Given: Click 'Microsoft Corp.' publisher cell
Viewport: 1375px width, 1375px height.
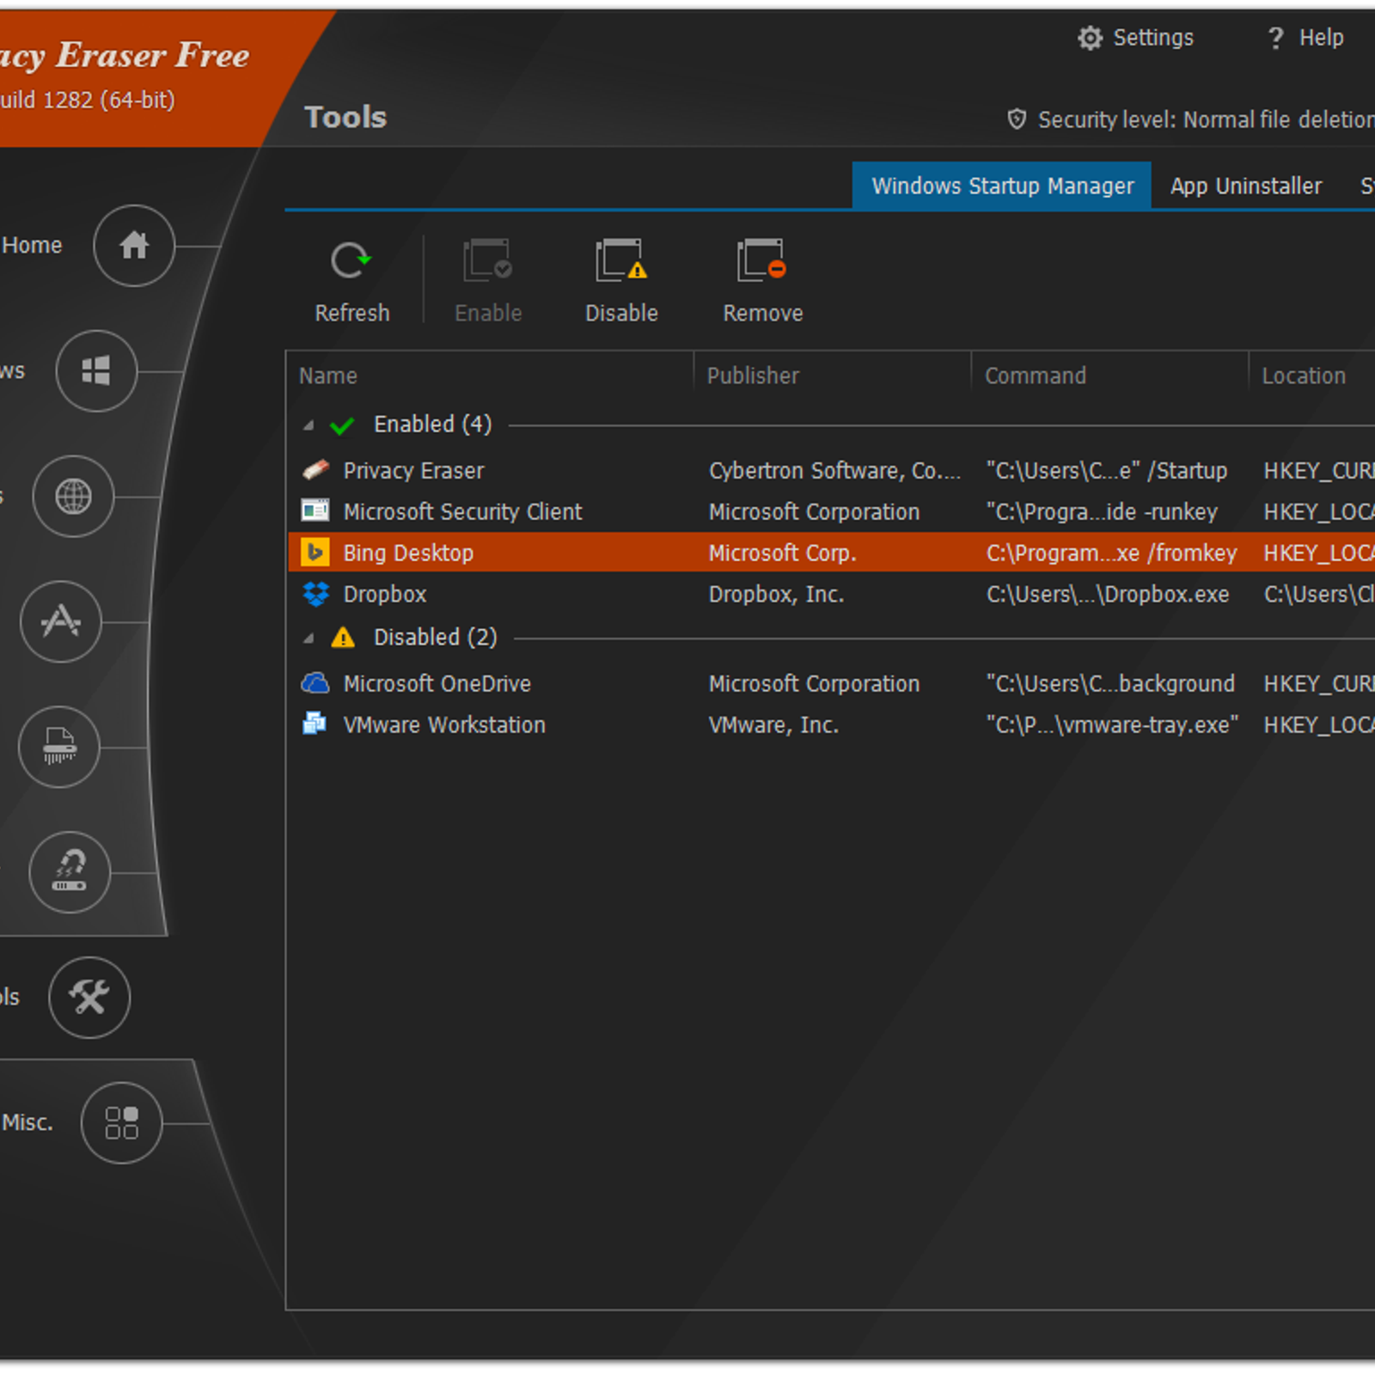Looking at the screenshot, I should coord(782,553).
